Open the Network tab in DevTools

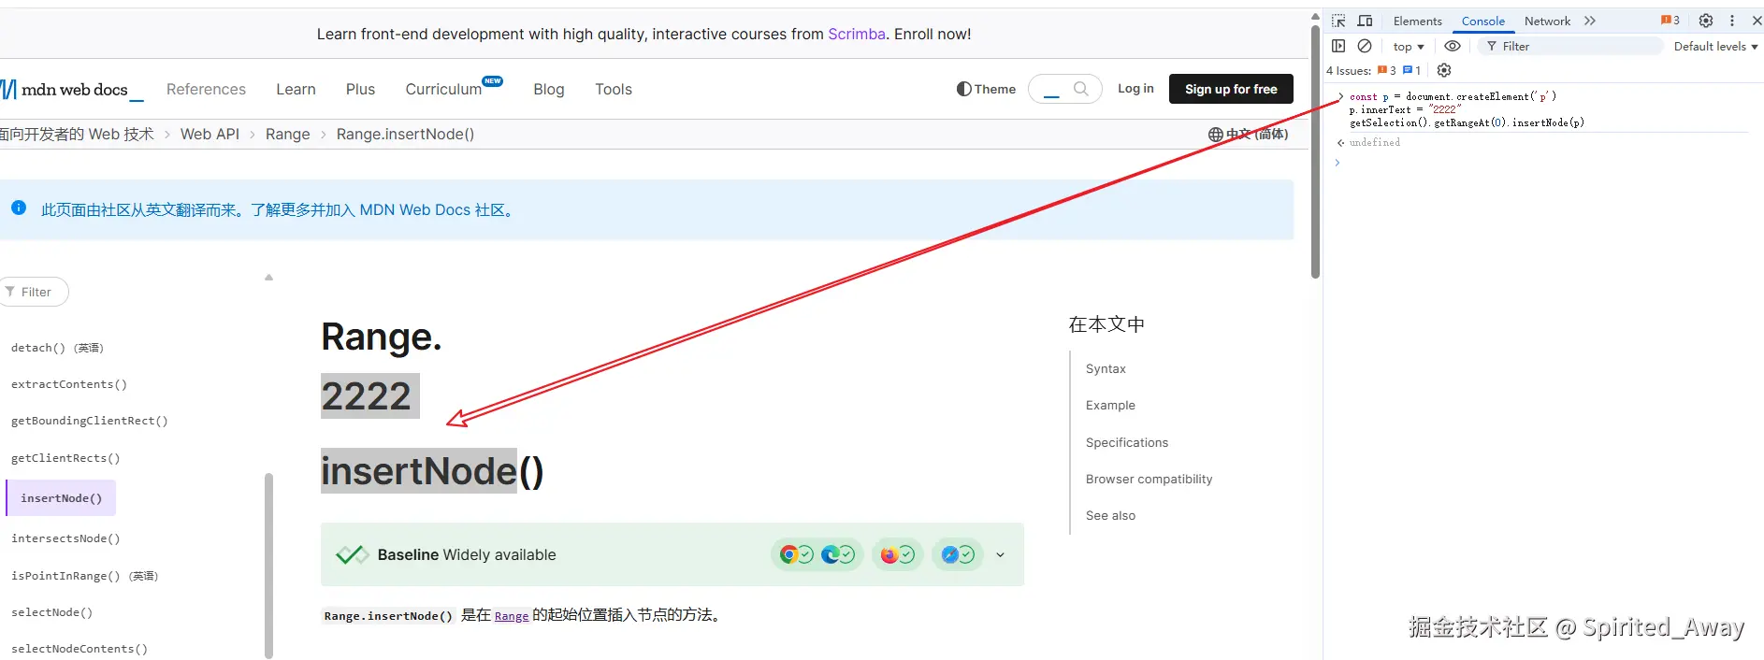tap(1547, 21)
